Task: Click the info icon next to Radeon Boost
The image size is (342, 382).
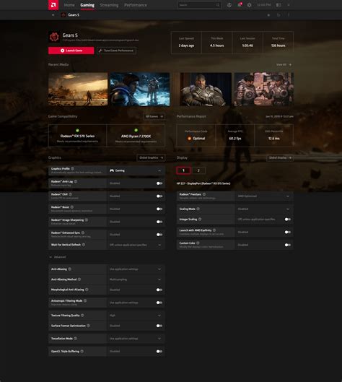Action: coord(72,207)
